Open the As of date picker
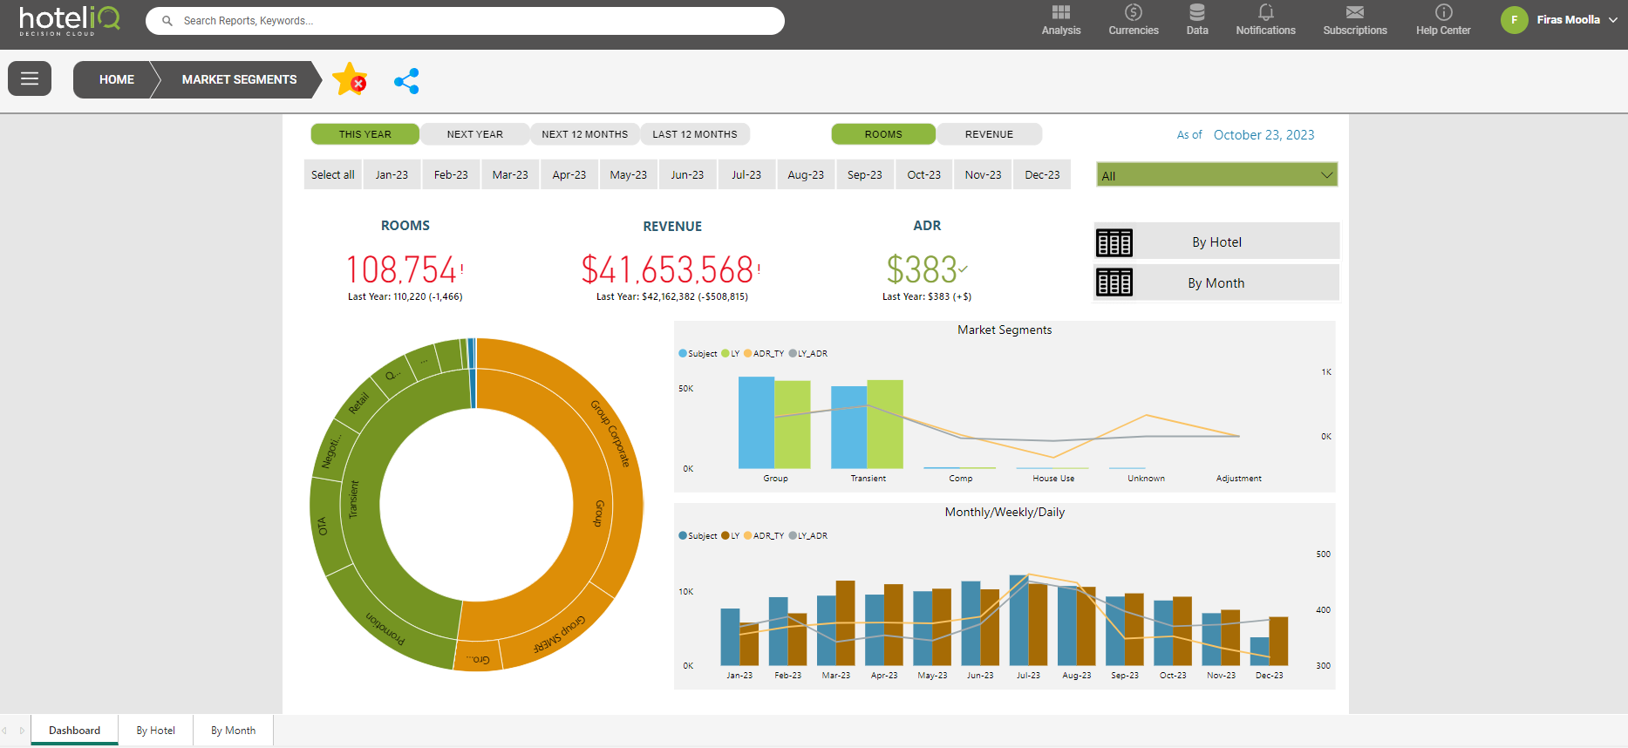 click(1263, 135)
